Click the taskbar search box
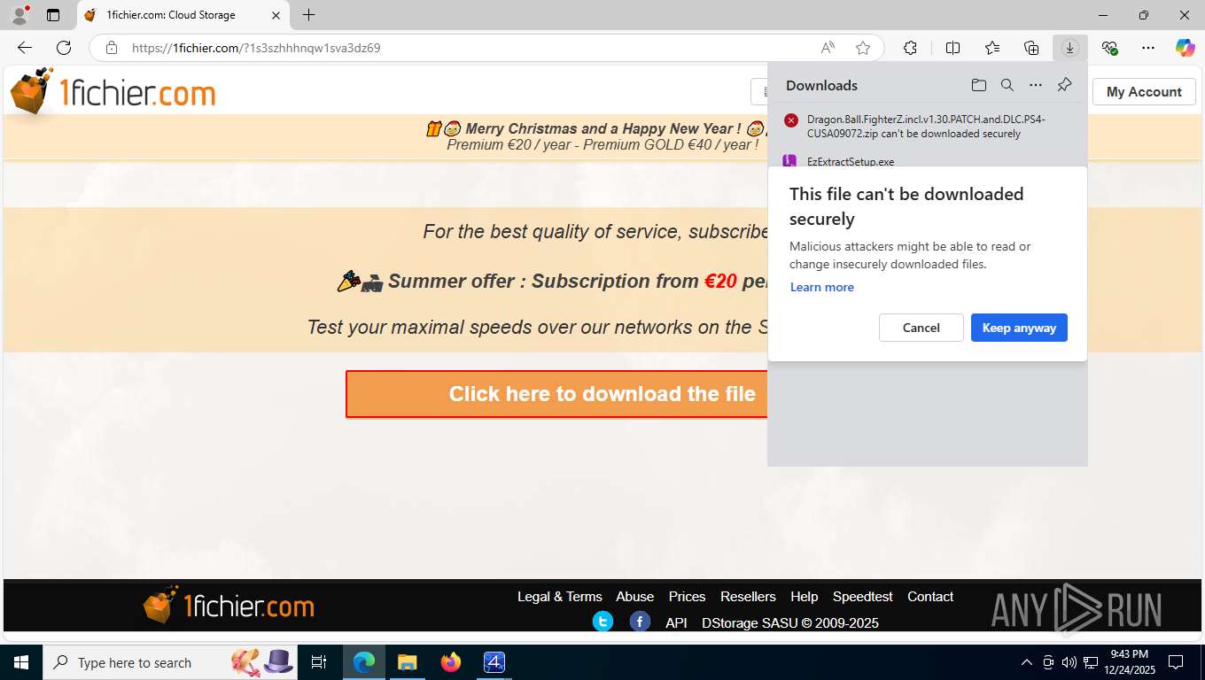The width and height of the screenshot is (1205, 680). coord(168,662)
